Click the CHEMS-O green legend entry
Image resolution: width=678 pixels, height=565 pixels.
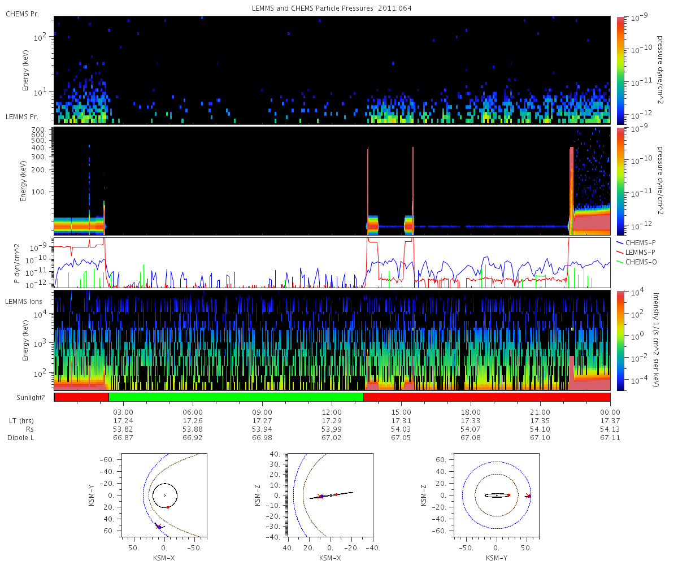coord(637,261)
